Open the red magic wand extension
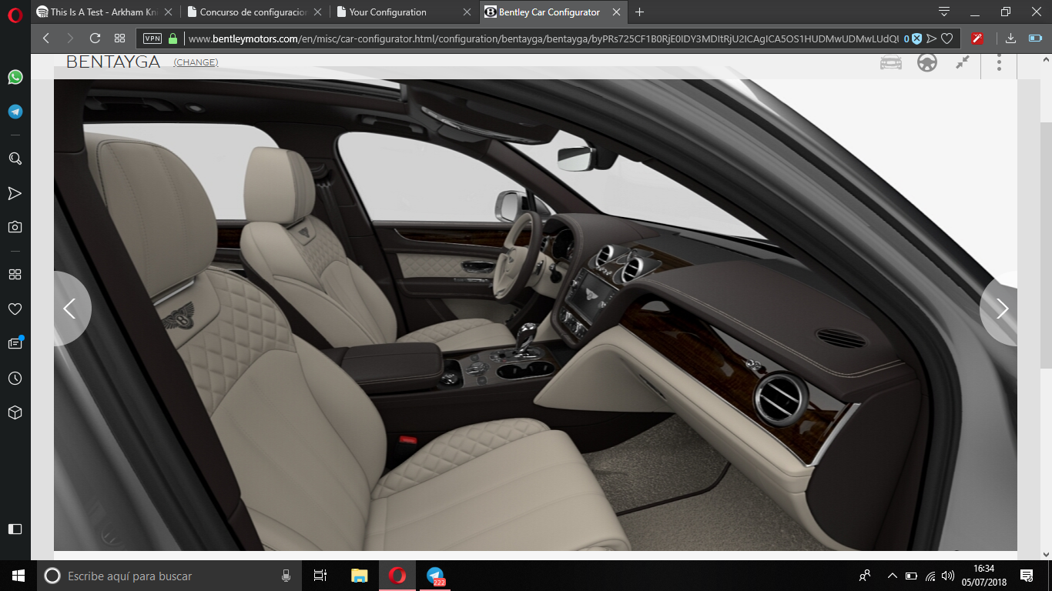Image resolution: width=1052 pixels, height=591 pixels. tap(978, 38)
